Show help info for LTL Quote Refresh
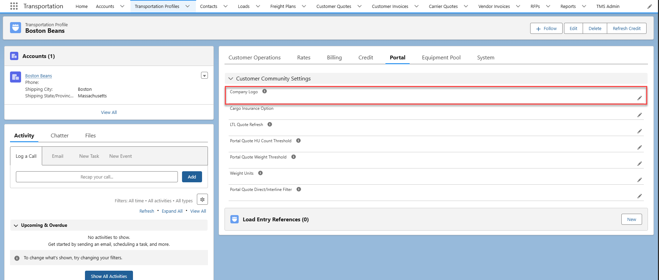This screenshot has height=280, width=659. [270, 124]
